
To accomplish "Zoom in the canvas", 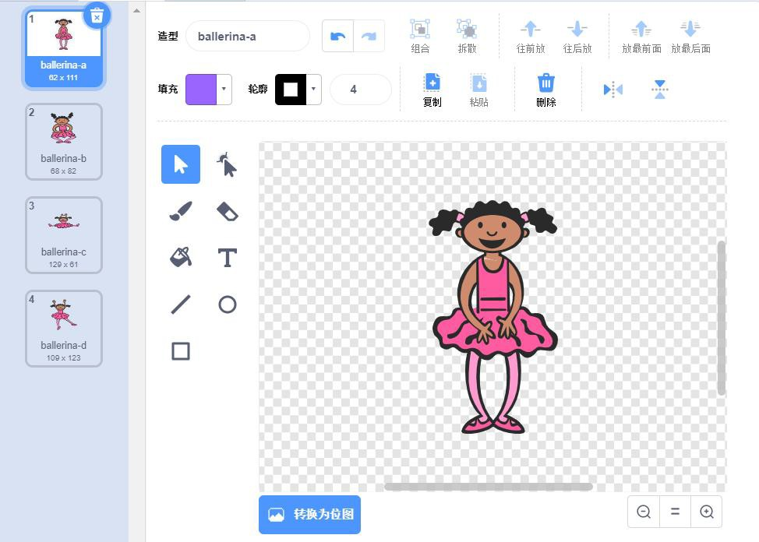I will (706, 512).
